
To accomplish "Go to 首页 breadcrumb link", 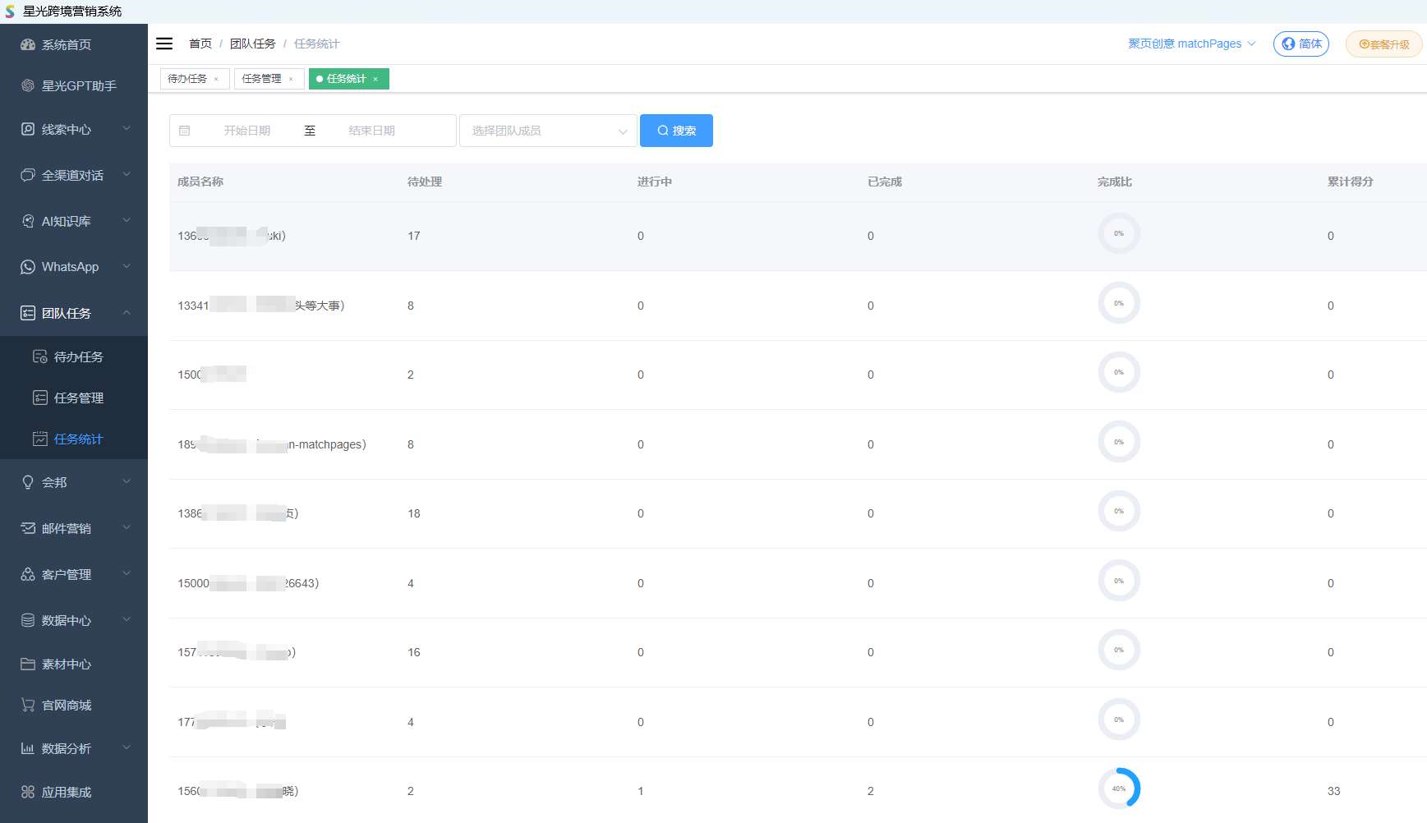I will pos(200,44).
